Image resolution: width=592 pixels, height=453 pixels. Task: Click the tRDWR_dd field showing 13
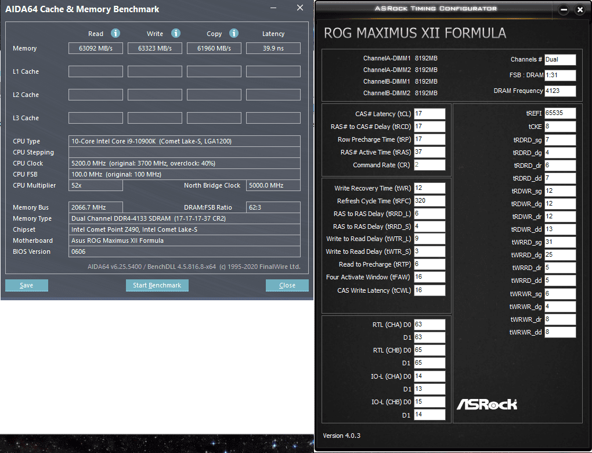(x=560, y=229)
